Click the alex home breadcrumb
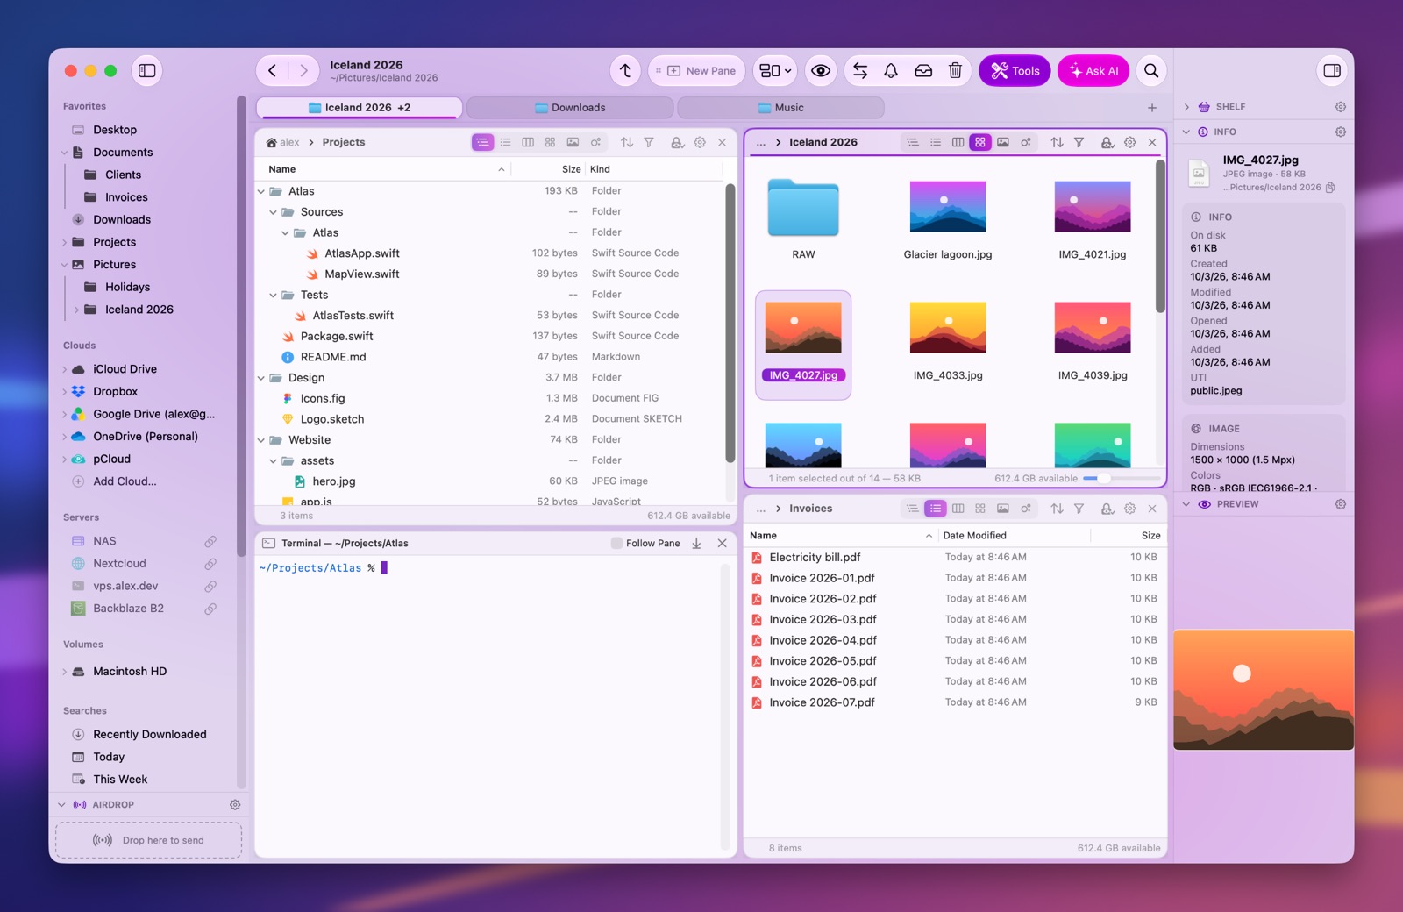Viewport: 1403px width, 912px height. (283, 142)
